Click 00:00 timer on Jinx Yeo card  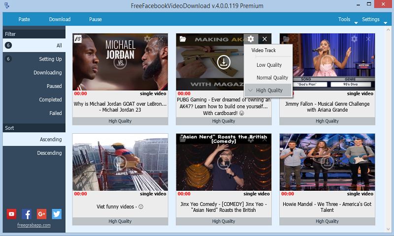[184, 194]
